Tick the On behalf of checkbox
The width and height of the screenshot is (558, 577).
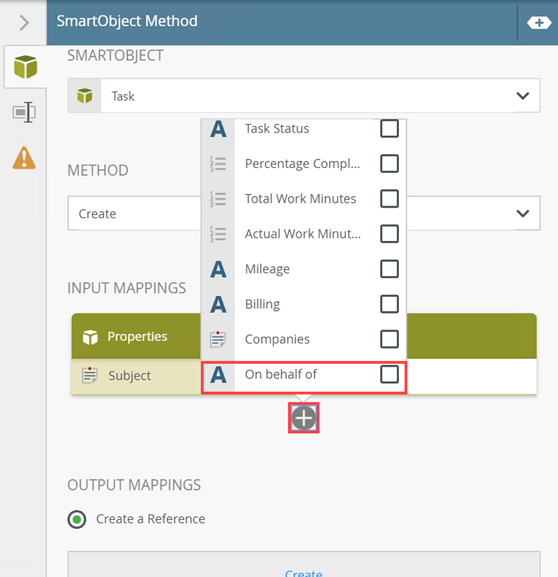(389, 374)
